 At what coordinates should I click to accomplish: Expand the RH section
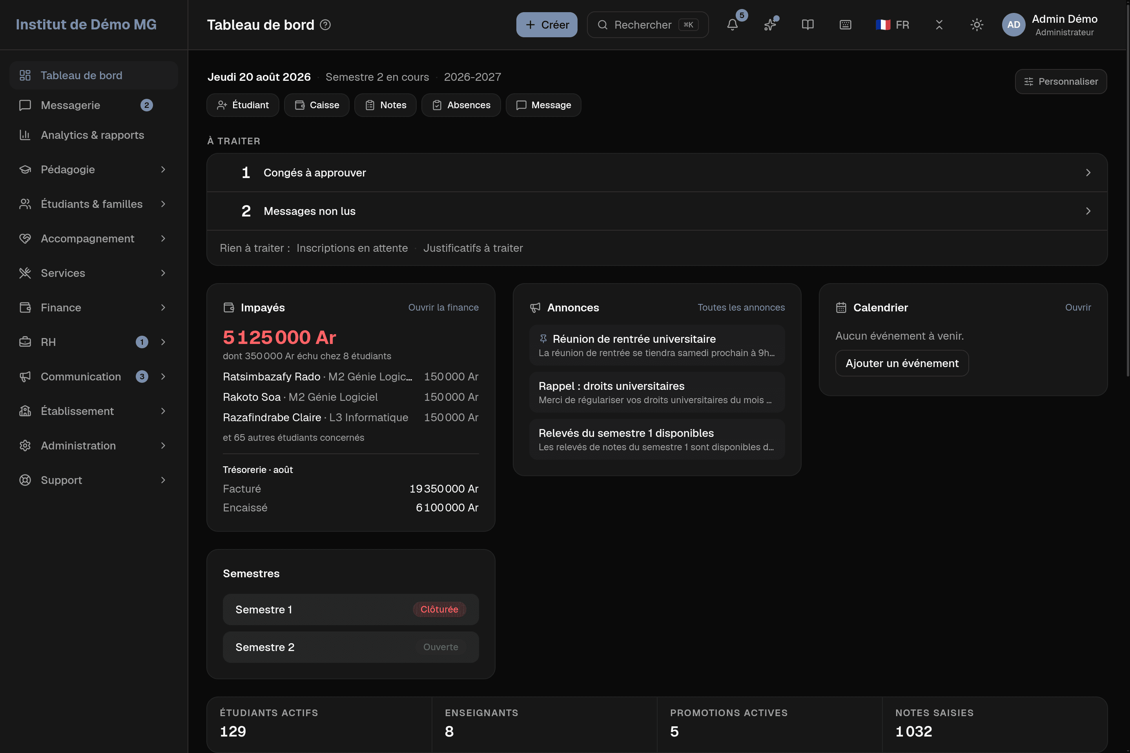[x=94, y=342]
